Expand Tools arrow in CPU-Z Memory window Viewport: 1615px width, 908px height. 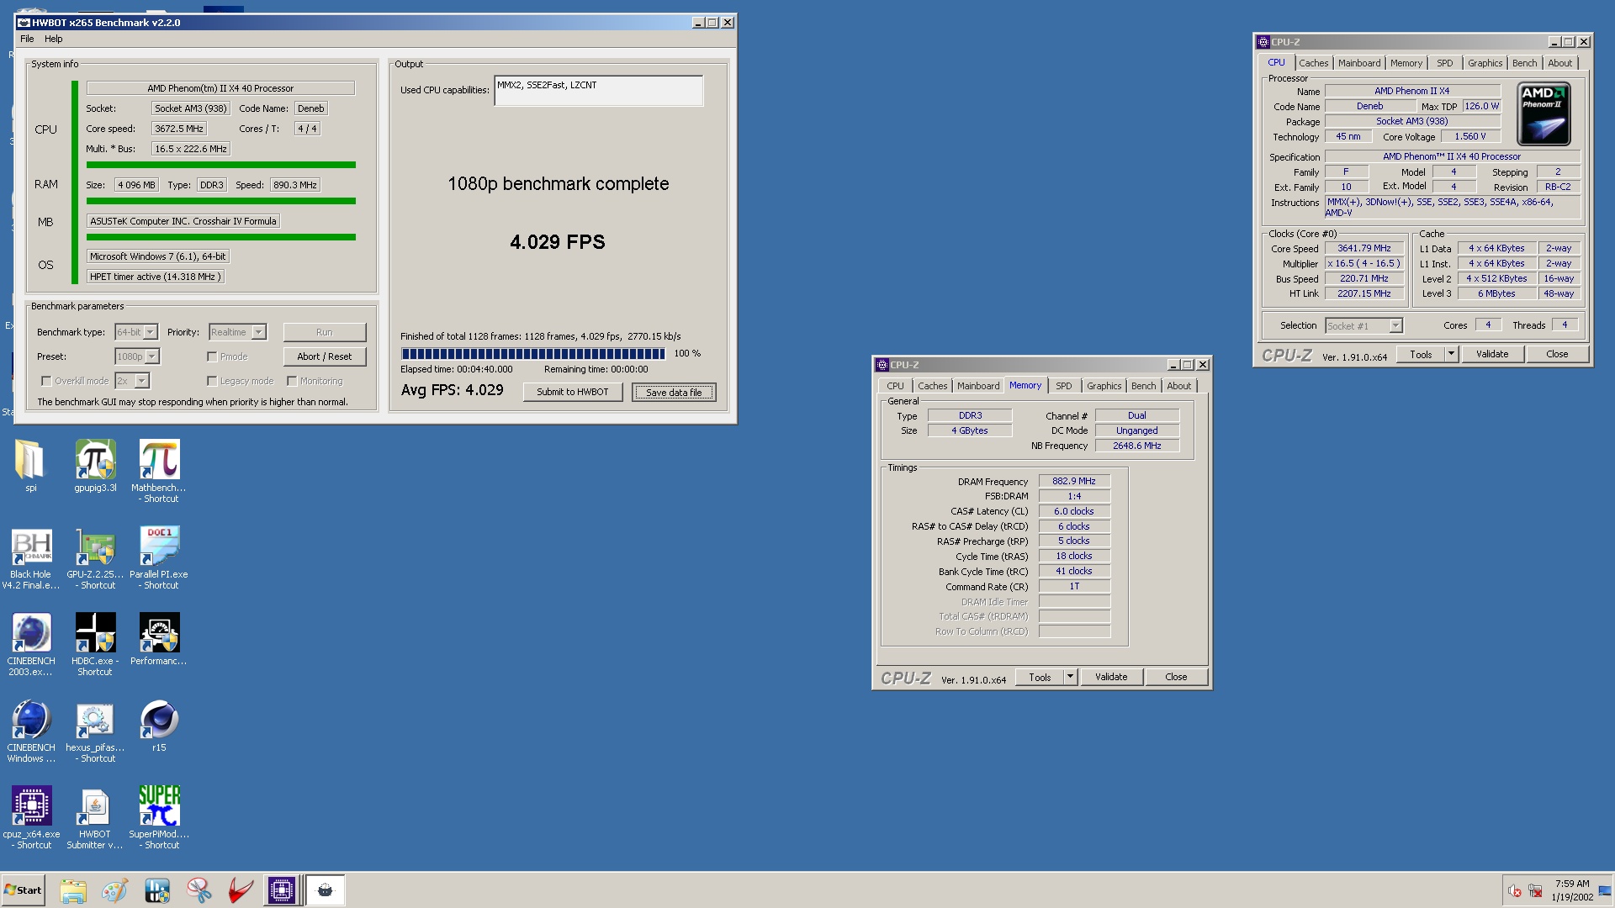point(1070,677)
